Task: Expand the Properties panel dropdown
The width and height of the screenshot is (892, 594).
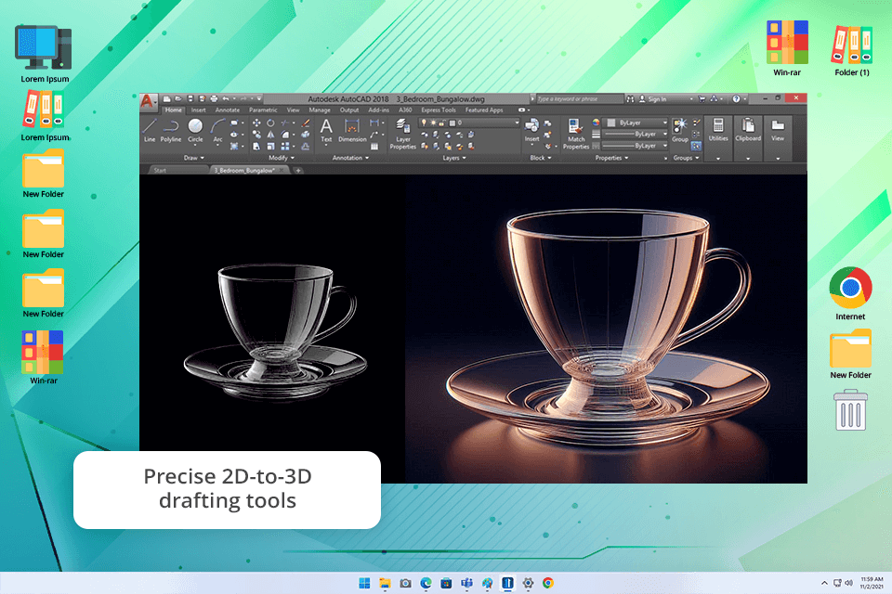Action: click(x=612, y=158)
